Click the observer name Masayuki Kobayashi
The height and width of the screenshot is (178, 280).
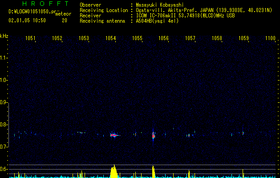[x=160, y=5]
